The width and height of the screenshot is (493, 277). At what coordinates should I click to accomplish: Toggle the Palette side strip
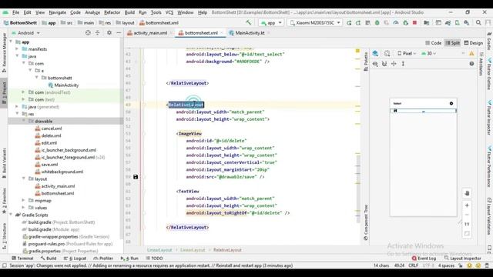click(x=366, y=61)
